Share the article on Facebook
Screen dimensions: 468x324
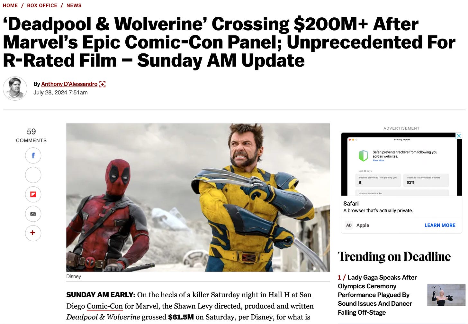(33, 156)
